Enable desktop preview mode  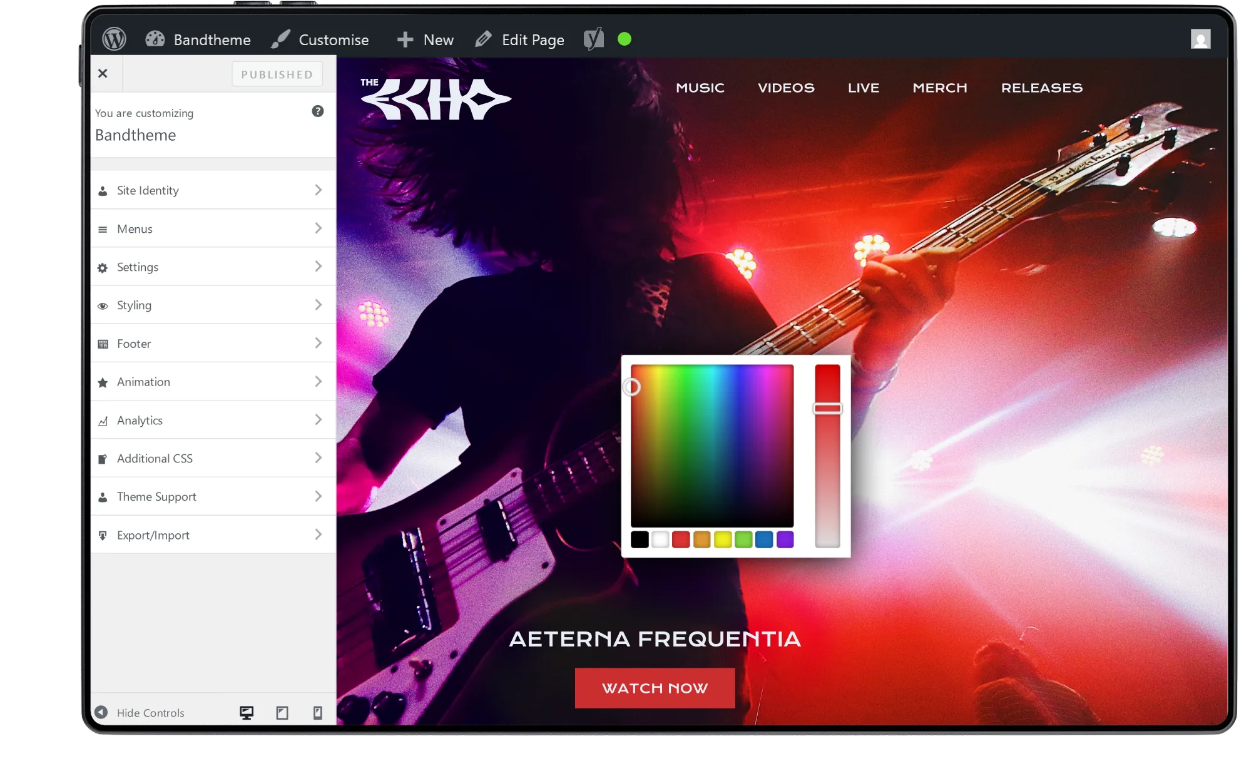coord(247,712)
